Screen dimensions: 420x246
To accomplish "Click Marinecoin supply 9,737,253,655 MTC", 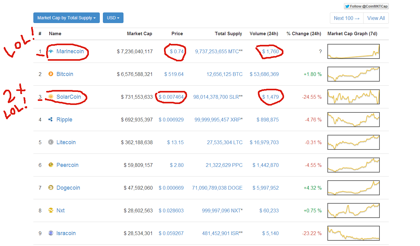I will point(217,51).
